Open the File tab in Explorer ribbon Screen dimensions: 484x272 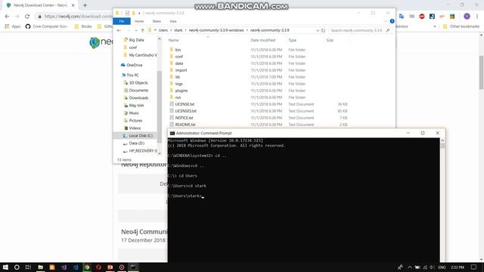[x=122, y=21]
